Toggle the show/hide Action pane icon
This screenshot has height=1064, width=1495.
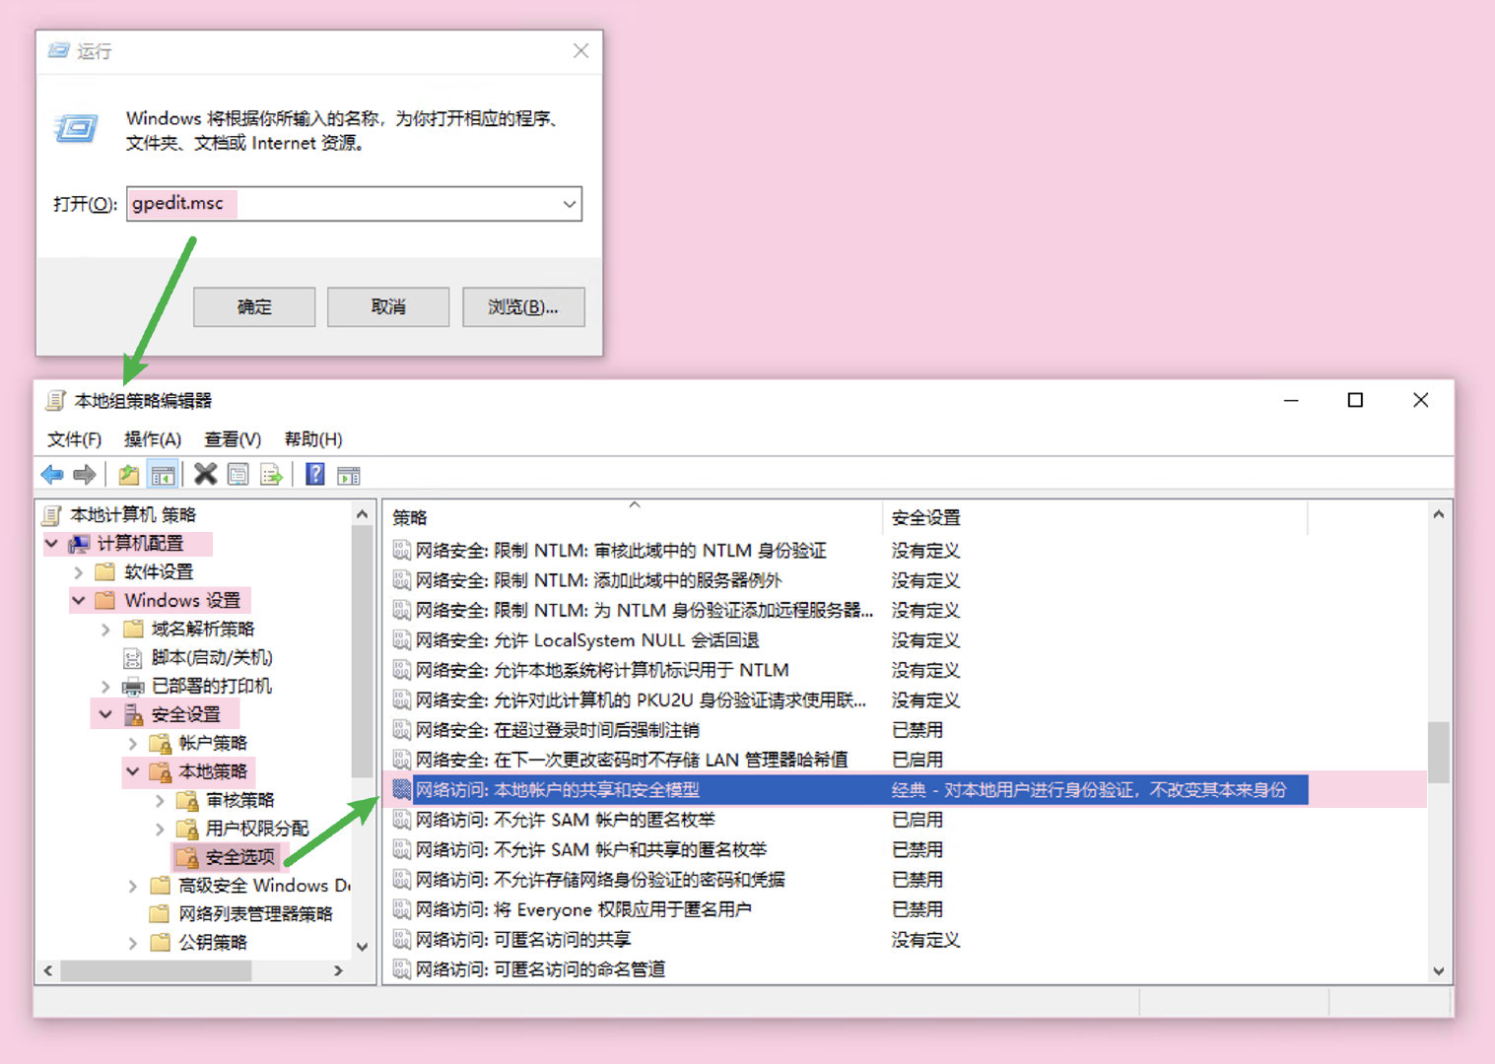349,475
